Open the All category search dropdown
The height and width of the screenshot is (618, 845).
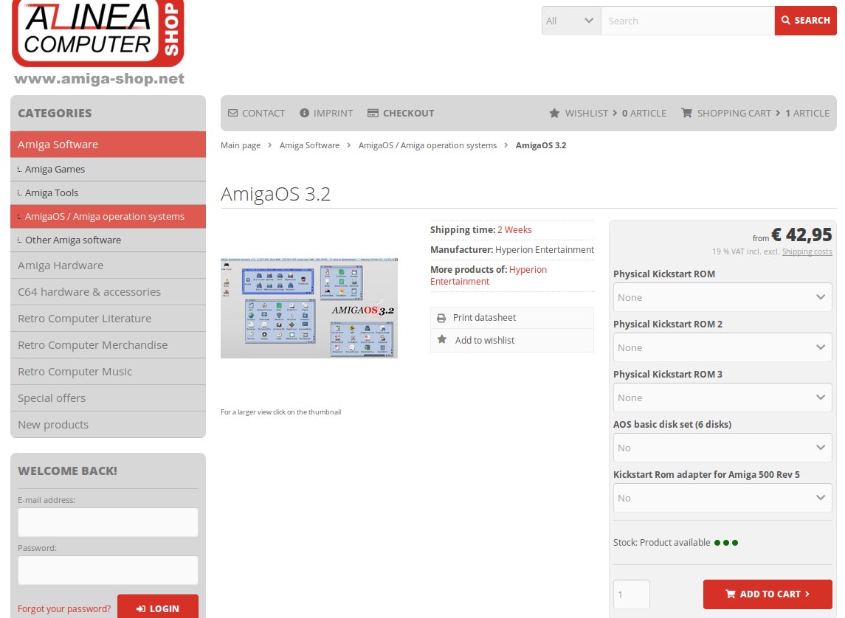click(570, 21)
